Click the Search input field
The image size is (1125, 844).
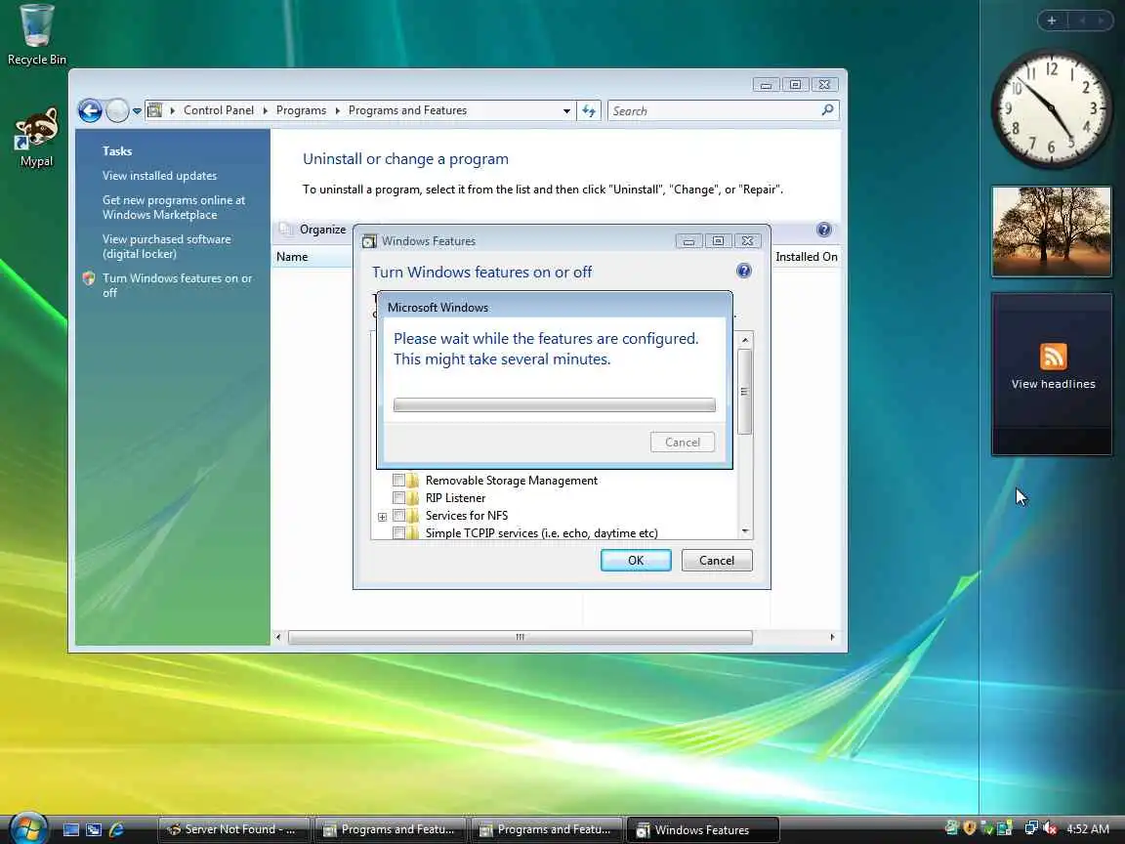[x=714, y=110]
